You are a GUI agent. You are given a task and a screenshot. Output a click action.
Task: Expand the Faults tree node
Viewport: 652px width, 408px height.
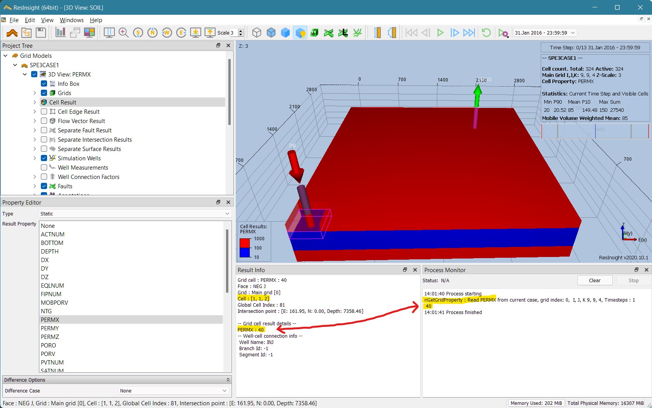pyautogui.click(x=35, y=186)
